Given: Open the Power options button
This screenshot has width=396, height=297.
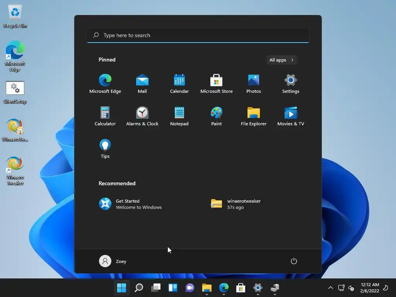Looking at the screenshot, I should [x=294, y=261].
